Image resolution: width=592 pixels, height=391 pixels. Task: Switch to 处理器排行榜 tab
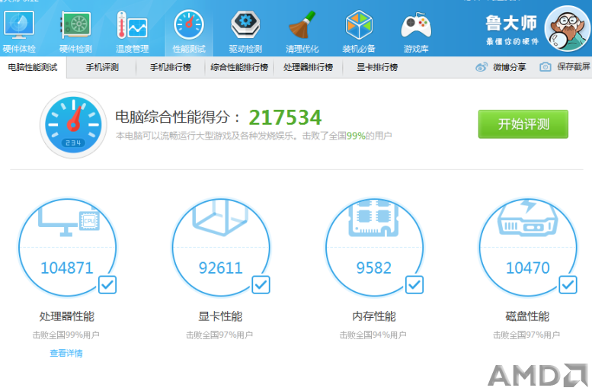point(308,68)
